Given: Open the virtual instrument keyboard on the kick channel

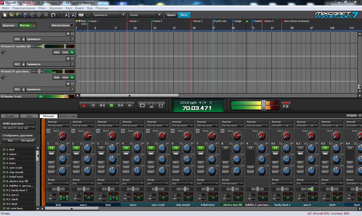Looking at the screenshot, I should point(51,153).
